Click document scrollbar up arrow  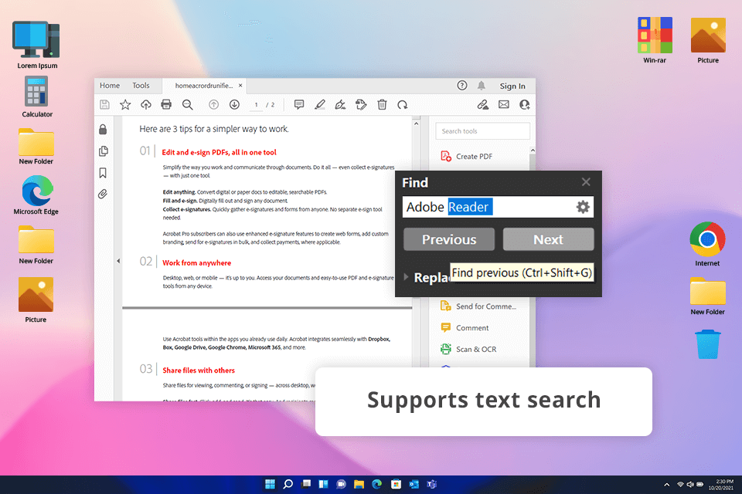tap(416, 123)
